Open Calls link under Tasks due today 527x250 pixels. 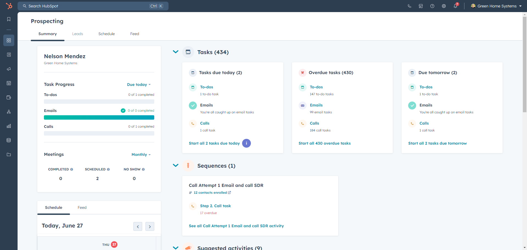click(x=205, y=123)
